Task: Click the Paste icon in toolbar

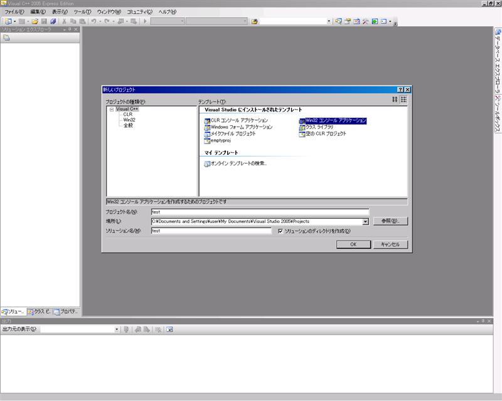Action: pyautogui.click(x=82, y=21)
